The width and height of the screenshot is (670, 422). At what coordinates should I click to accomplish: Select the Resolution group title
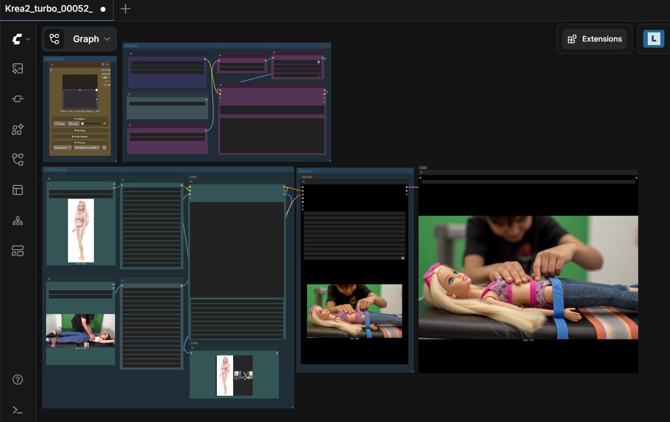pos(54,59)
